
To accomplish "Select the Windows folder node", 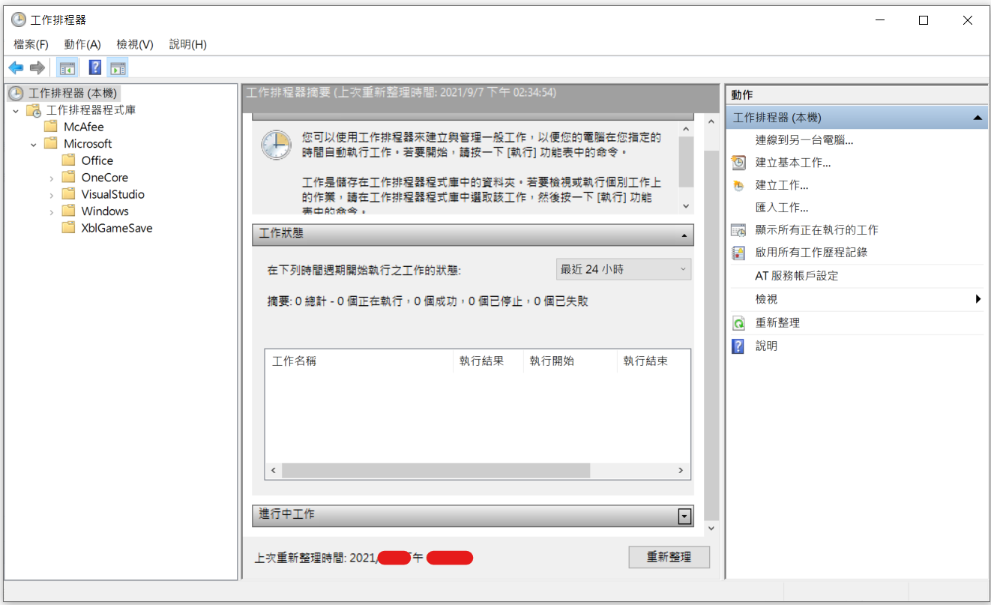I will click(105, 211).
